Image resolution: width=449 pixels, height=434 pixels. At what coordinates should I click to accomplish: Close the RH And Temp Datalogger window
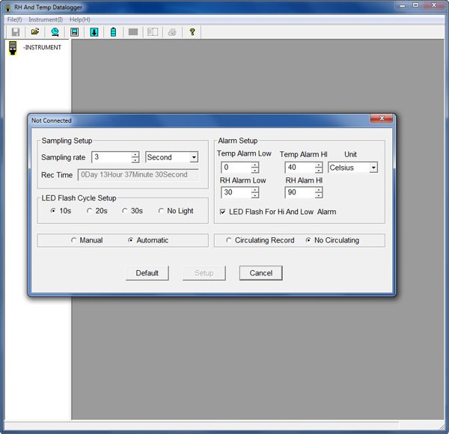434,5
